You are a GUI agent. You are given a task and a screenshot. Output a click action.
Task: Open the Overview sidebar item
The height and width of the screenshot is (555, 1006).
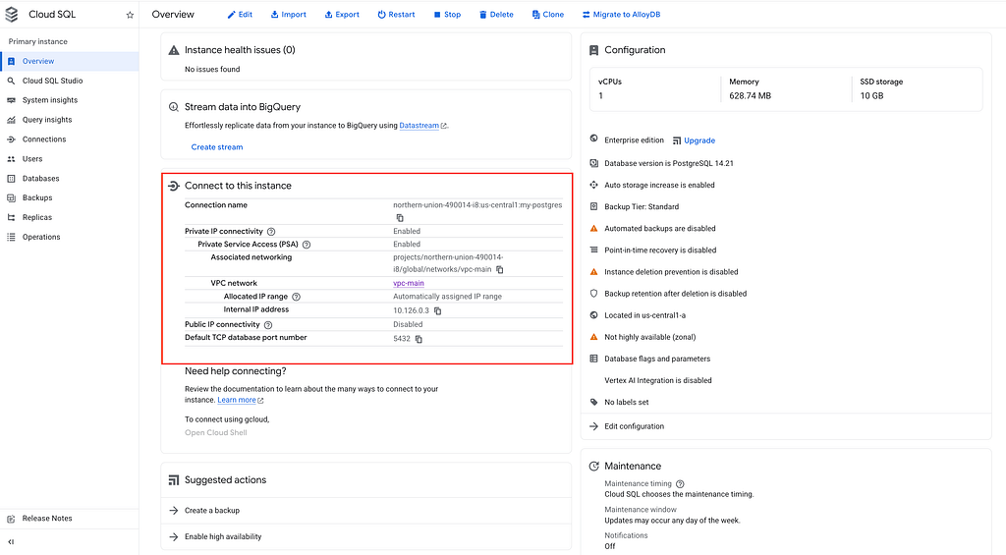[70, 61]
